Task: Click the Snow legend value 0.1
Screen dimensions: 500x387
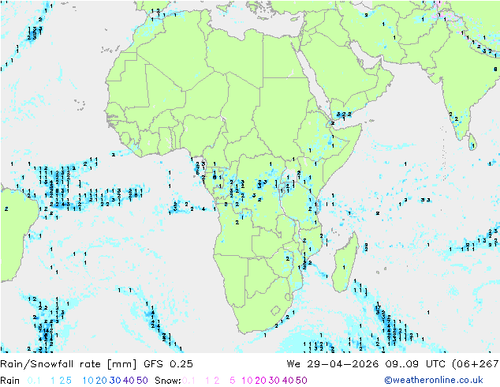Action: tap(188, 381)
